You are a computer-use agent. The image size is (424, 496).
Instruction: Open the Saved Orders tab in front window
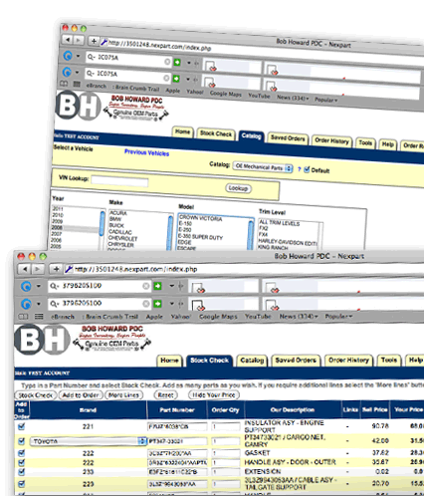(x=296, y=361)
